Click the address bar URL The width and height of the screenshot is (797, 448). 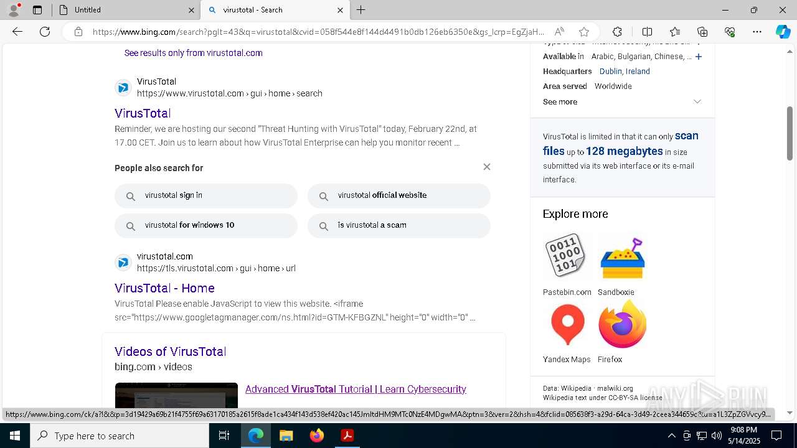point(318,32)
